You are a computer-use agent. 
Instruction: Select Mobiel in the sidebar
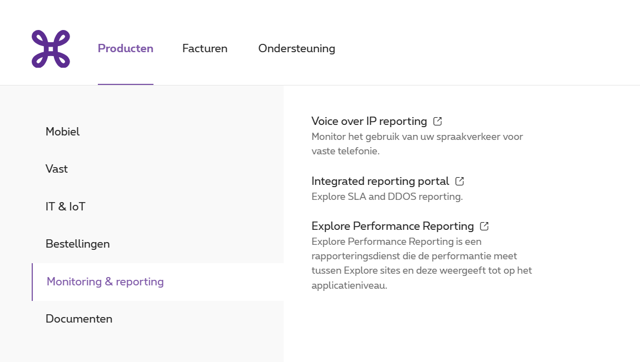pos(62,132)
